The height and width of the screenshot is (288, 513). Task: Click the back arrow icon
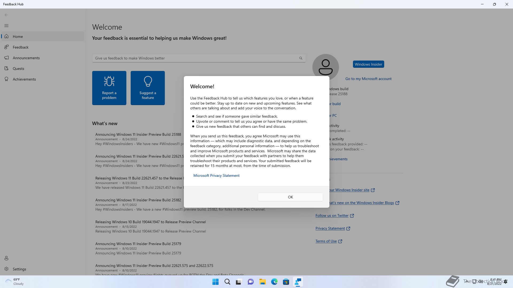(x=6, y=15)
